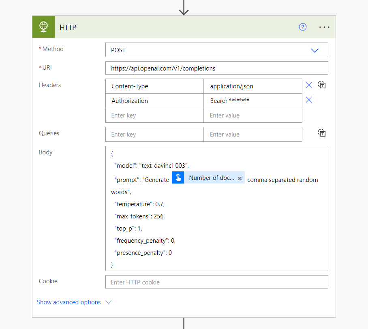The image size is (368, 329).
Task: Delete the Content-Type header row
Action: [309, 85]
